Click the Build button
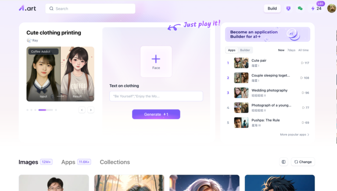The width and height of the screenshot is (337, 191). [272, 8]
